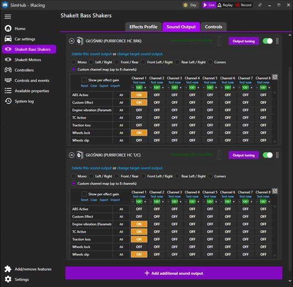293x287 pixels.
Task: Open the hamburger menu icon
Action: [8, 17]
